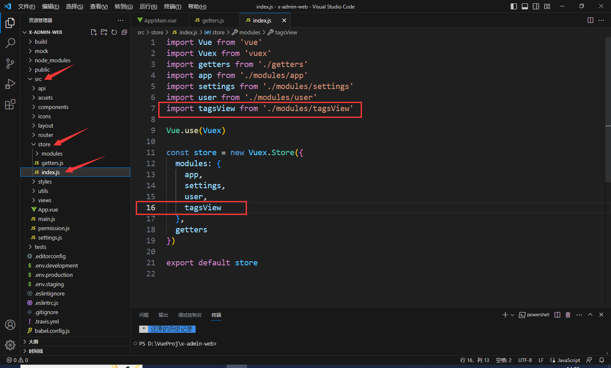Switch to the 输出 output panel tab
The width and height of the screenshot is (611, 368).
[163, 315]
